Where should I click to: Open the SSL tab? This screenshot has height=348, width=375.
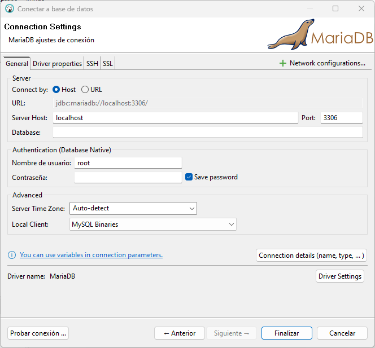click(x=107, y=64)
